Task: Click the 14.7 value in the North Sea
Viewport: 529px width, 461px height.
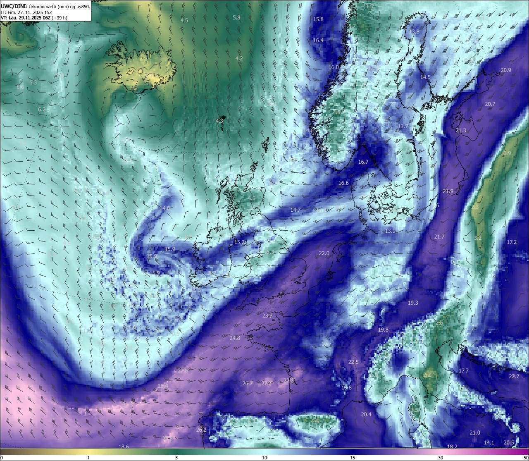Action: (295, 210)
